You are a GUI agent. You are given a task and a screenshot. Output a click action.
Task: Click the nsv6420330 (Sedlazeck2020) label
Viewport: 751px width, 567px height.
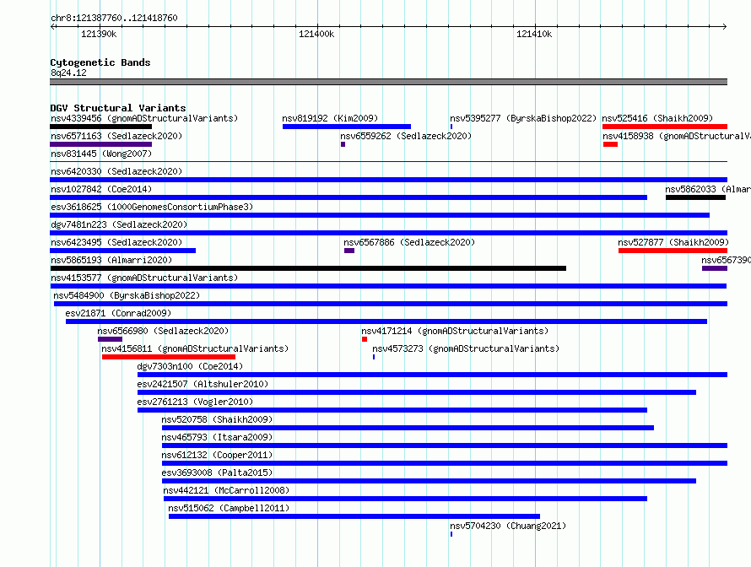116,171
